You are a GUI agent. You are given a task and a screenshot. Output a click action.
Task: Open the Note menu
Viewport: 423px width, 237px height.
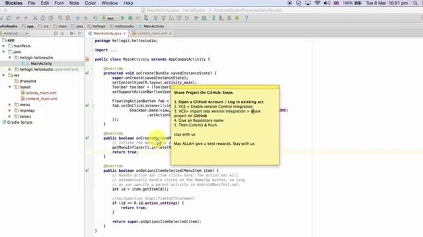click(74, 3)
